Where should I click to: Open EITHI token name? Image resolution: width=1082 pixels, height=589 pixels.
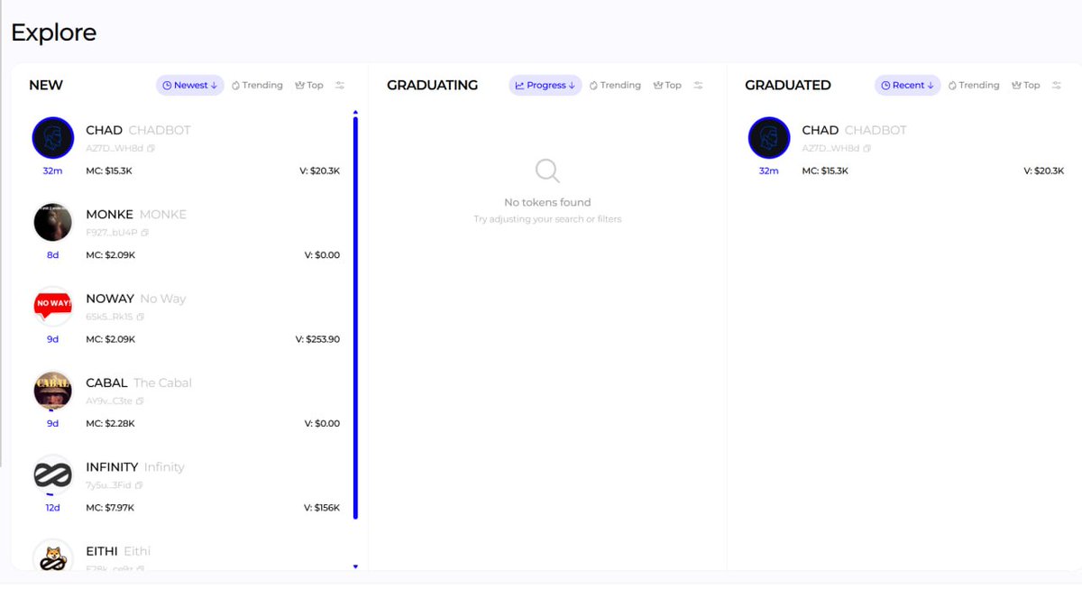tap(118, 551)
